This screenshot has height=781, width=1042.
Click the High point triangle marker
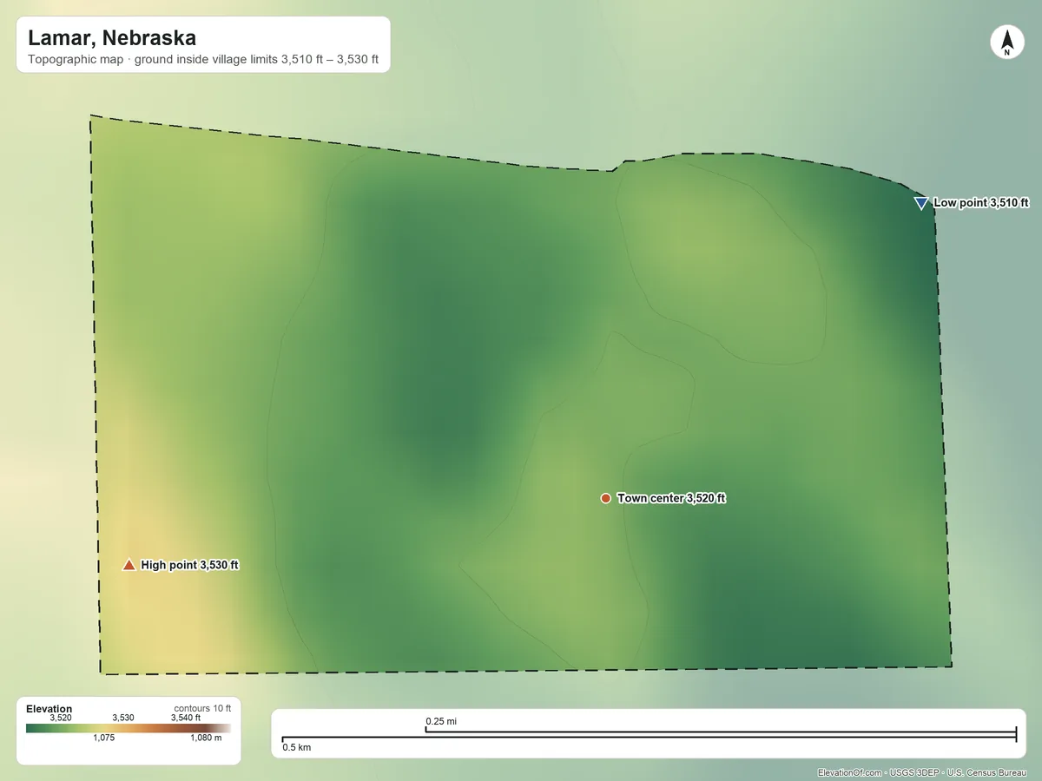pos(129,565)
